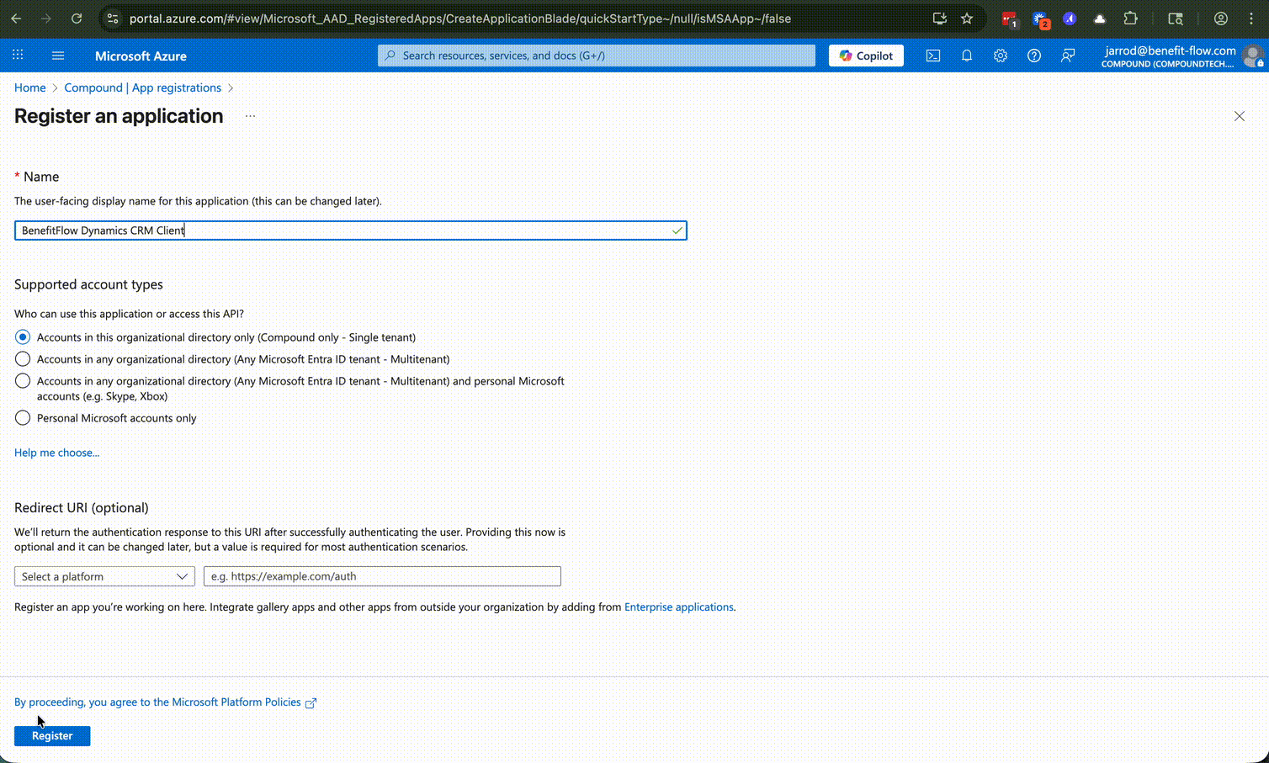
Task: Open Azure portal Settings gear
Action: click(x=1000, y=56)
